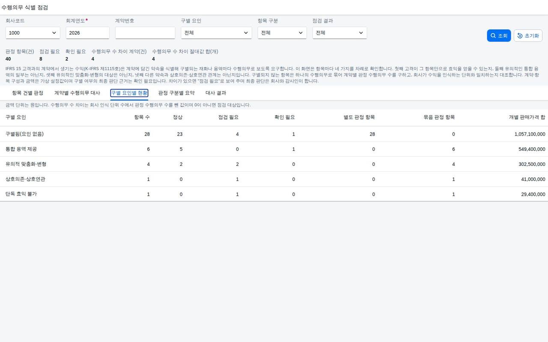Click the reset icon on 초기화 button

(520, 36)
